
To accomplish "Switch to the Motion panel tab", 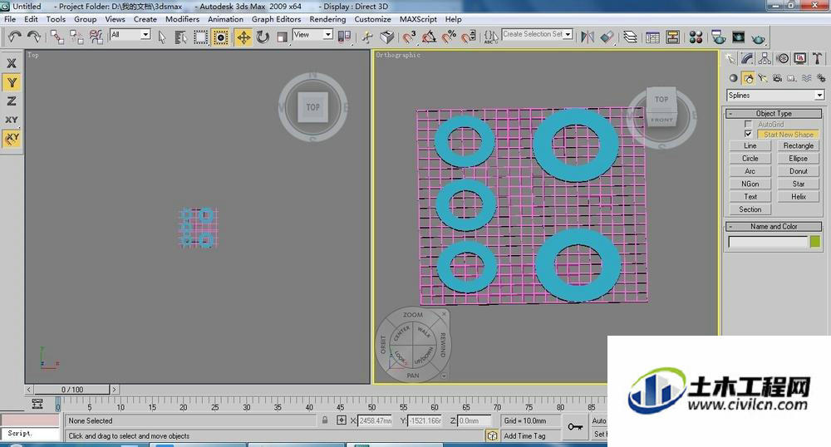I will [782, 58].
